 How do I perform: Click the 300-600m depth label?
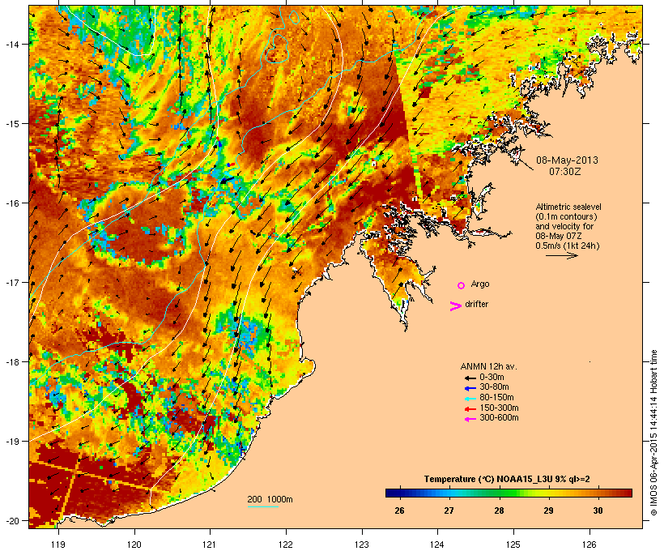[499, 418]
